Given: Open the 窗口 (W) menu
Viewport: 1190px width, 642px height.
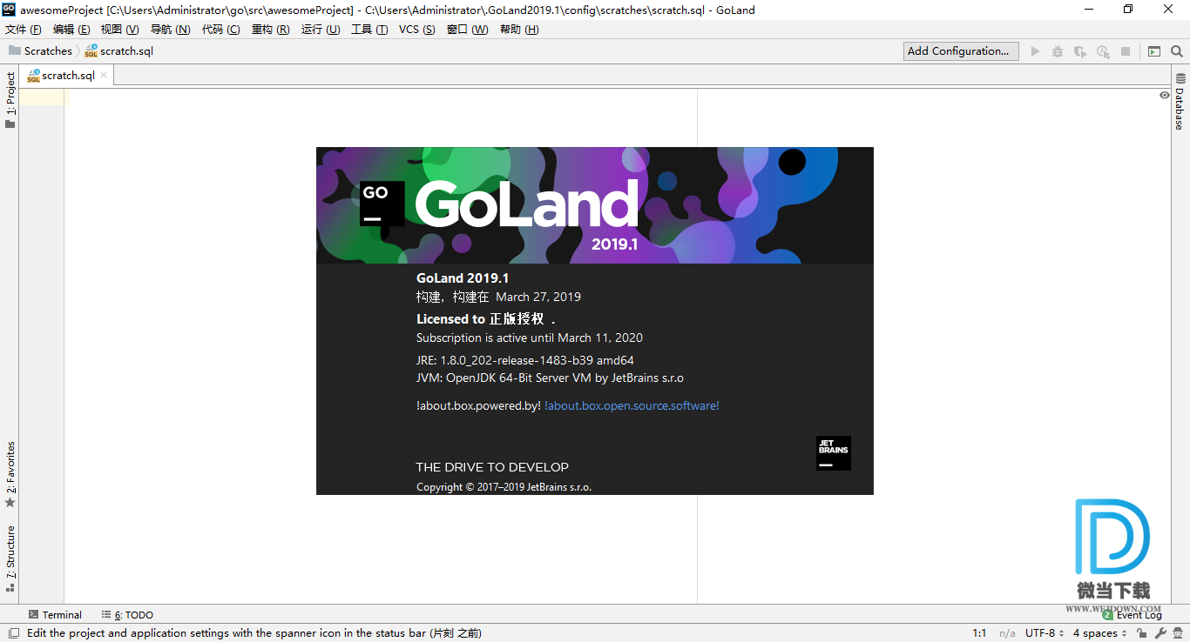Looking at the screenshot, I should pos(468,30).
